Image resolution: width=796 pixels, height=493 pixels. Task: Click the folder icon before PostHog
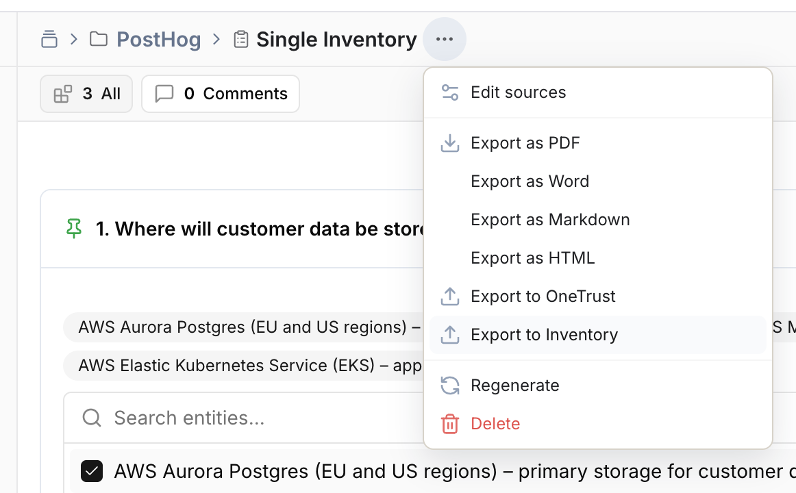click(x=99, y=38)
